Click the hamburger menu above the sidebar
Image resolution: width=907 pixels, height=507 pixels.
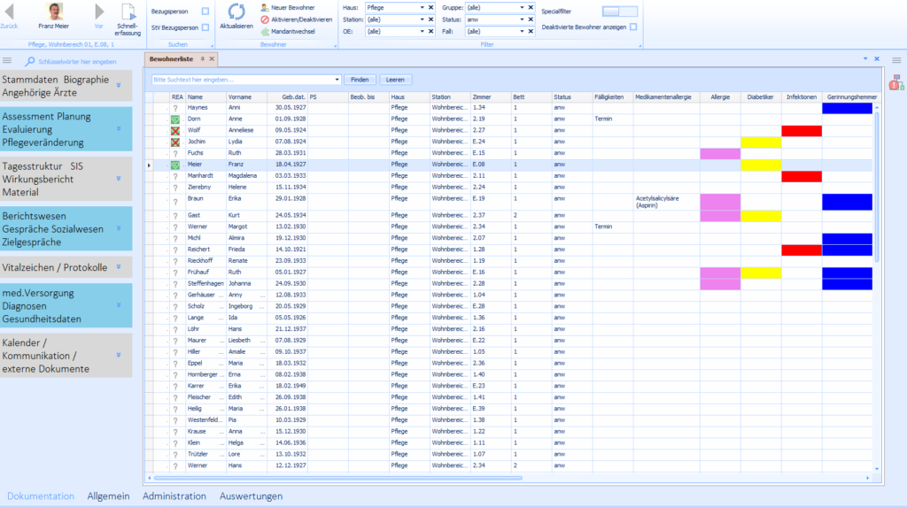click(x=7, y=61)
